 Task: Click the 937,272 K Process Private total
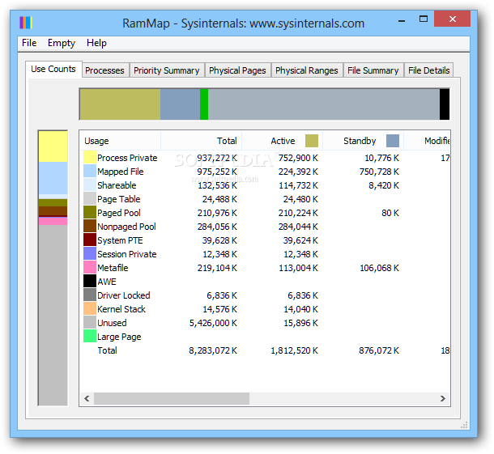tap(217, 158)
